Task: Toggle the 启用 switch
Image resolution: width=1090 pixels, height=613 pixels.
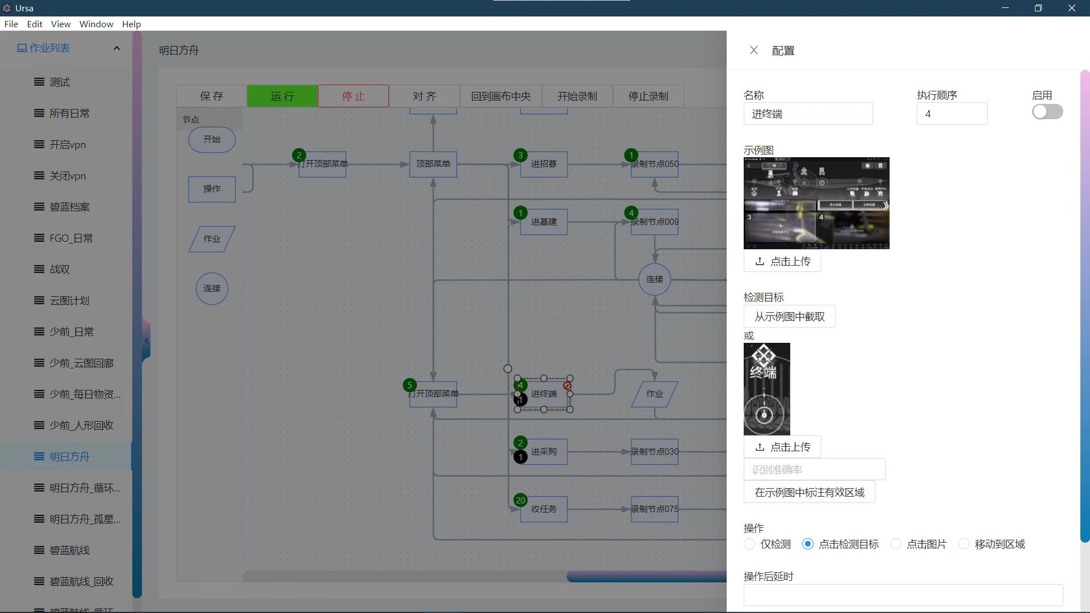Action: tap(1047, 112)
